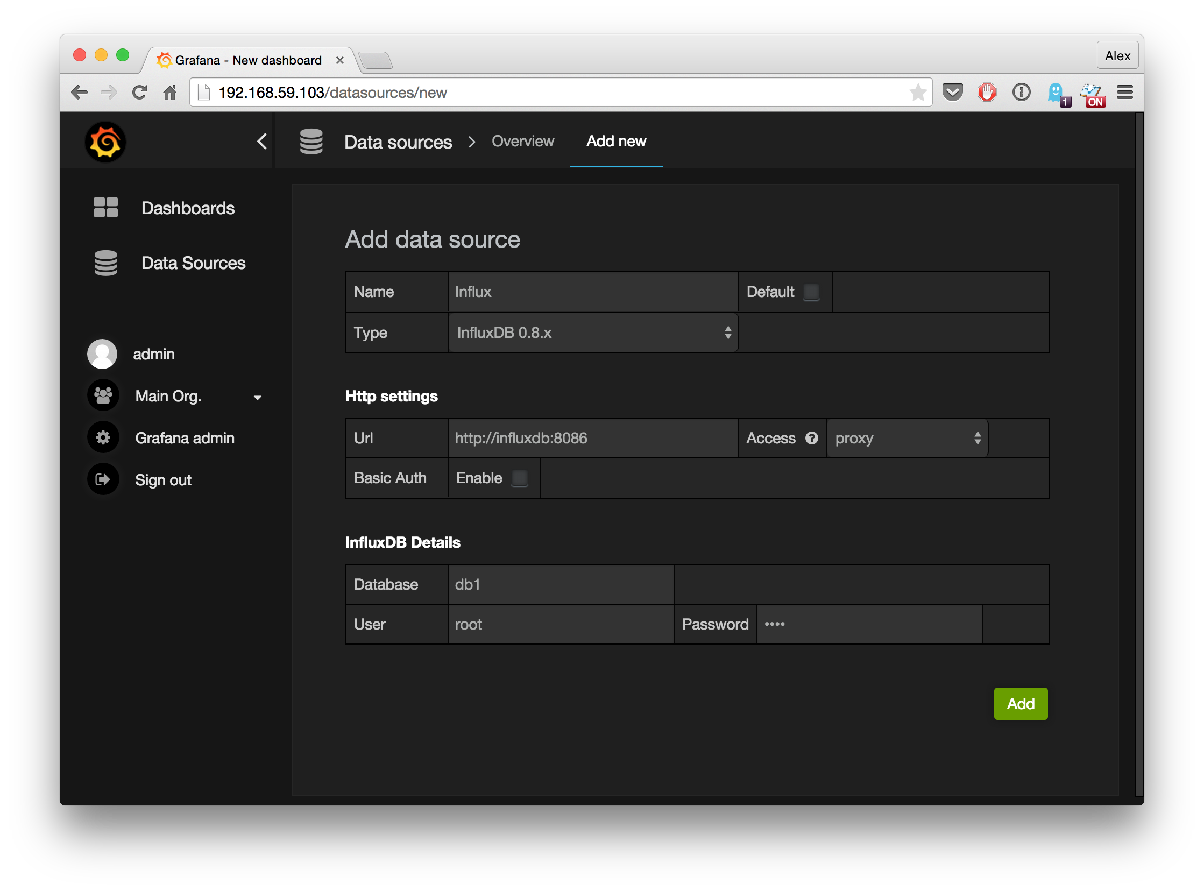Click the red stop-hand adblock extension icon
This screenshot has height=891, width=1204.
[x=987, y=92]
